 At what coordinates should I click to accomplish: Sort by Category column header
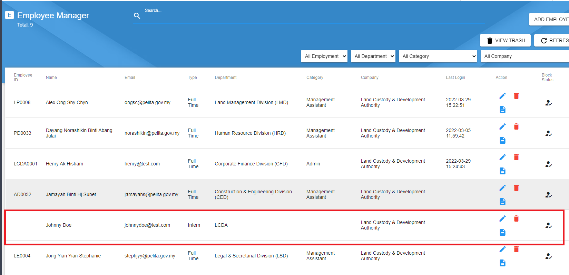pos(315,78)
